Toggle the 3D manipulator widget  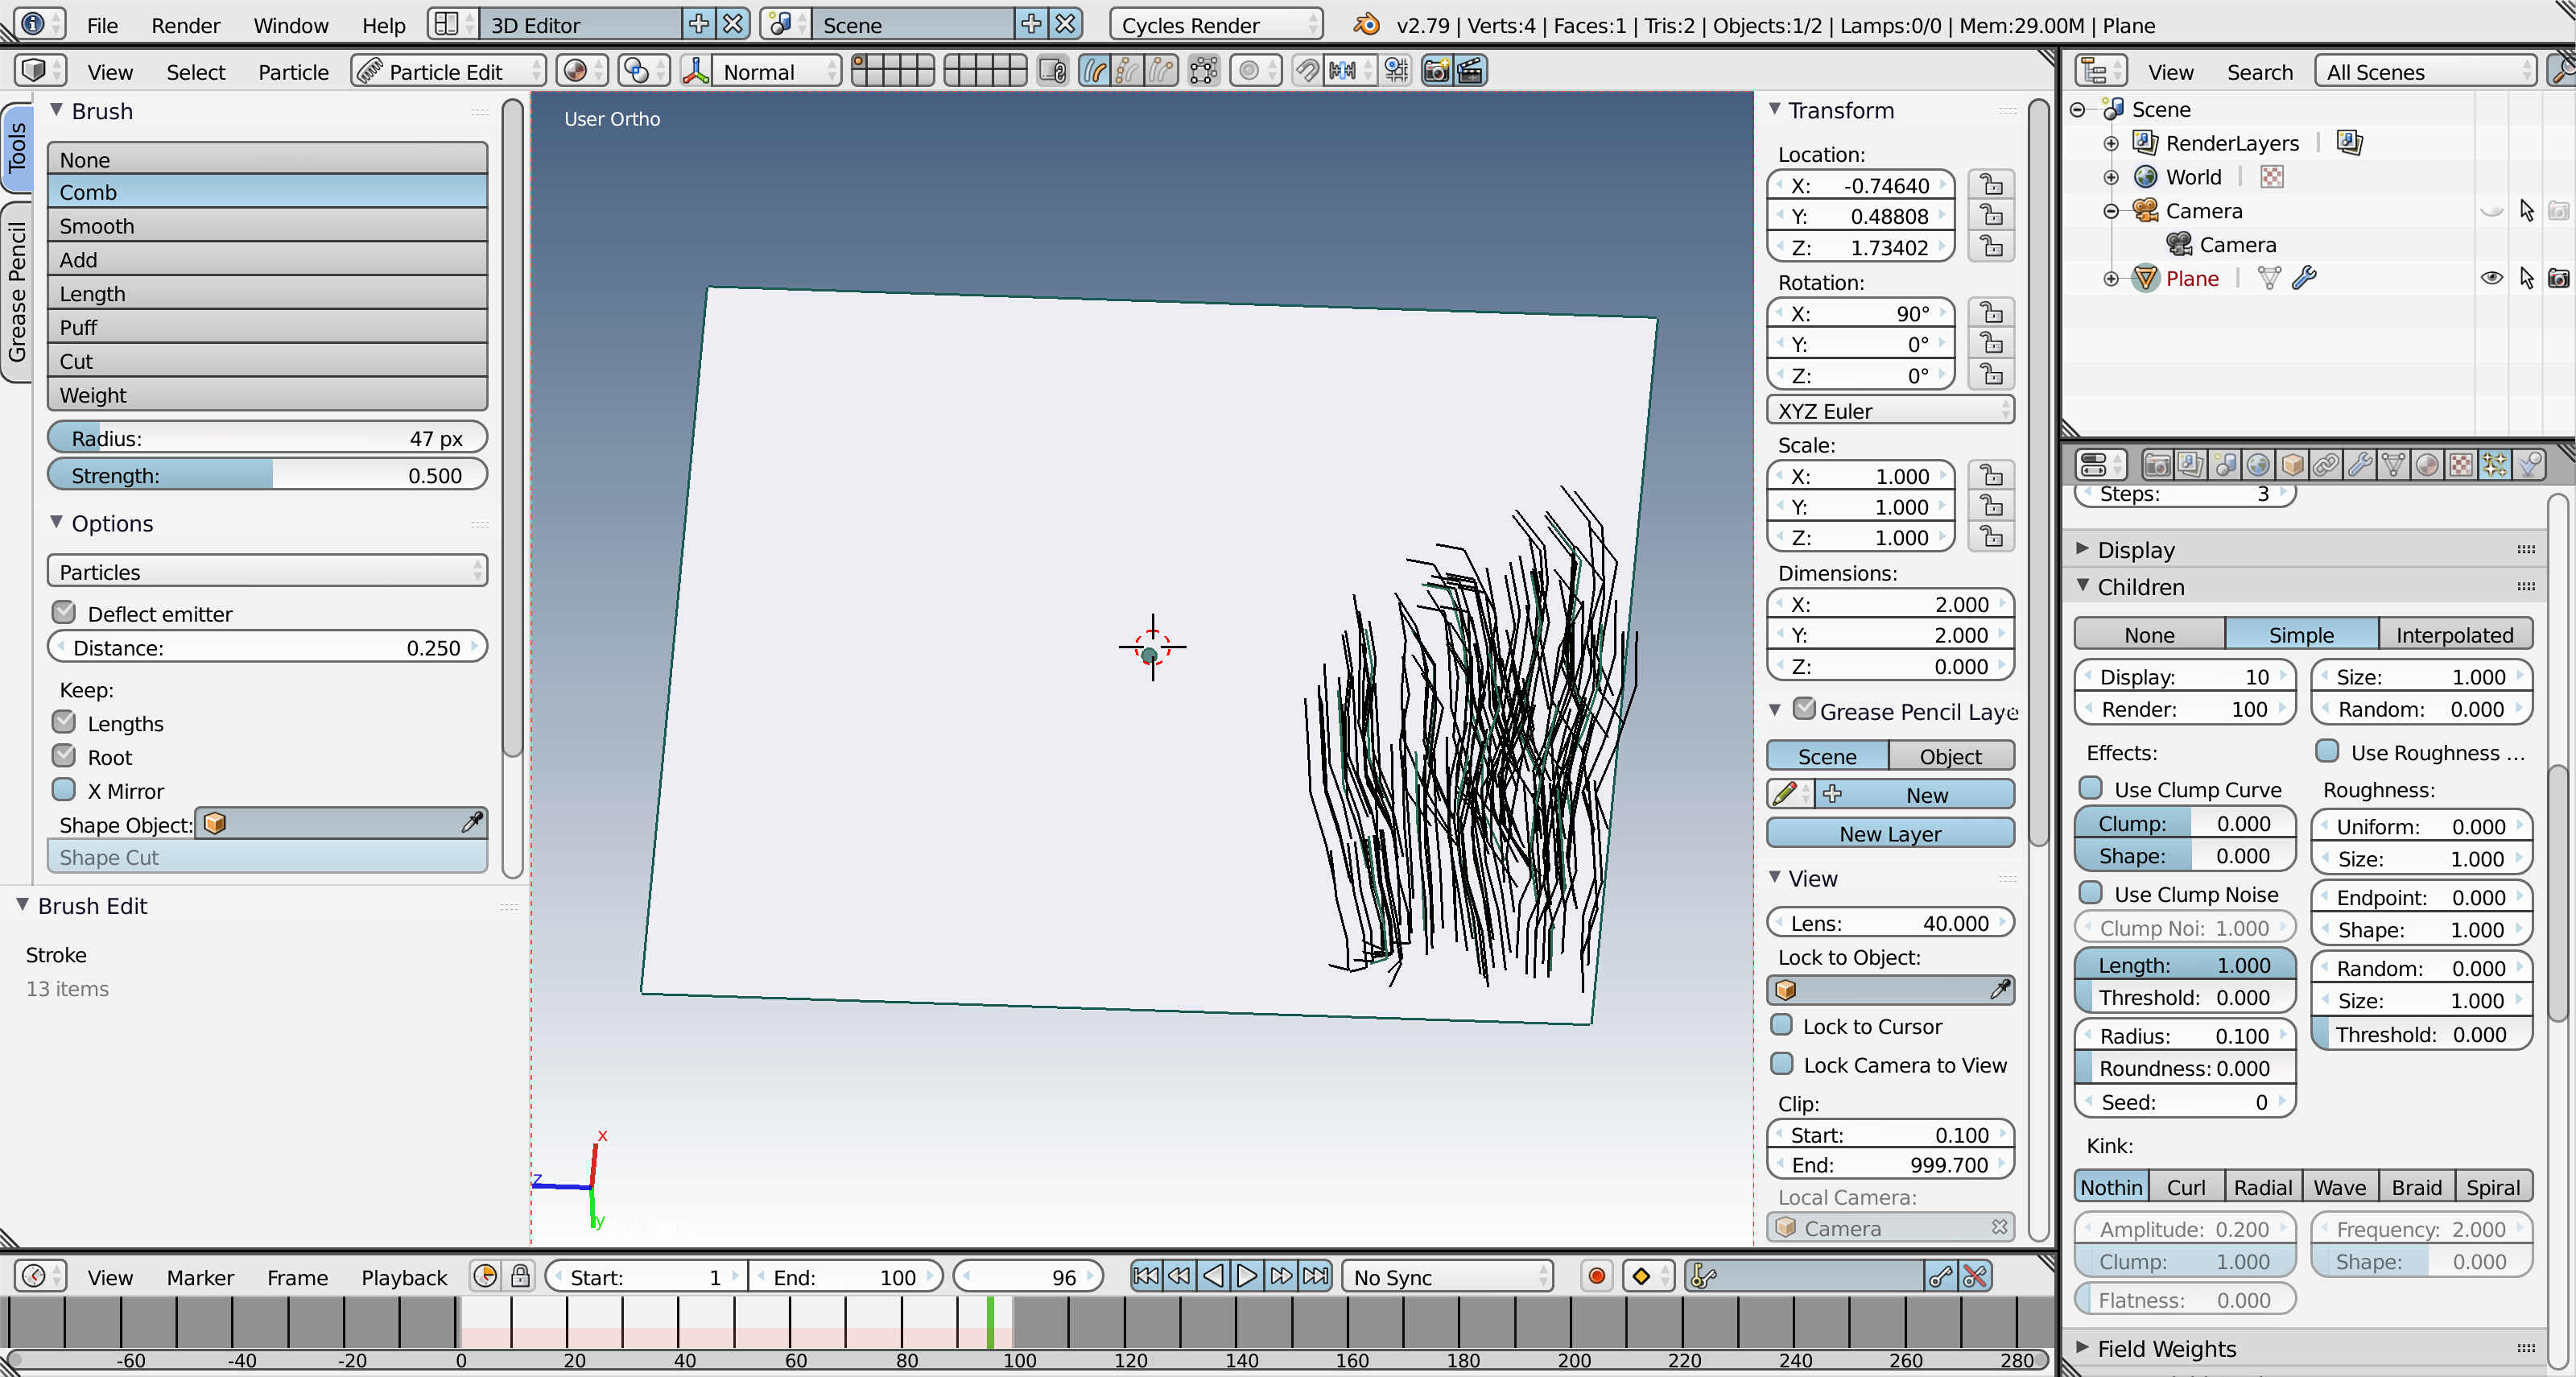(x=695, y=71)
